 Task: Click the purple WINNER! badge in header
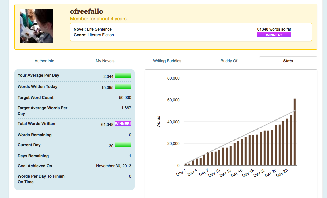274,35
